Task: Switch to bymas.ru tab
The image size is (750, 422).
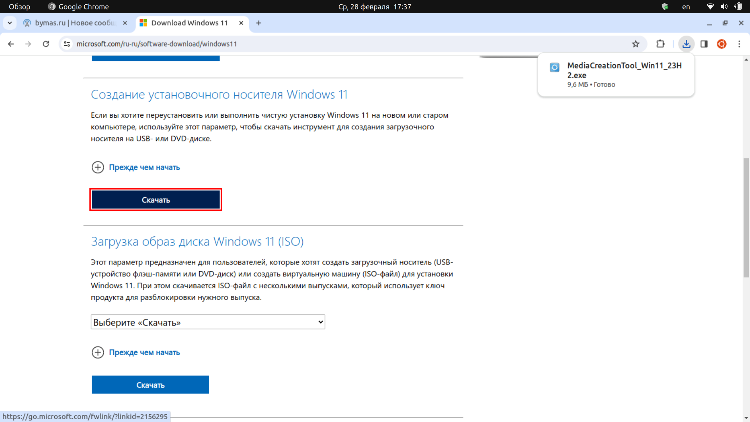Action: point(74,23)
